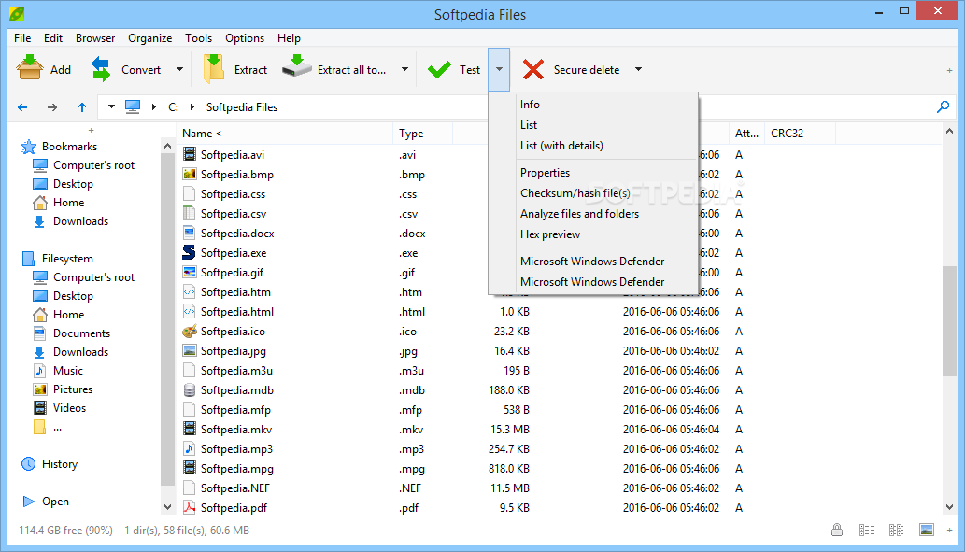The width and height of the screenshot is (965, 552).
Task: Click the Att... column header
Action: pyautogui.click(x=746, y=134)
